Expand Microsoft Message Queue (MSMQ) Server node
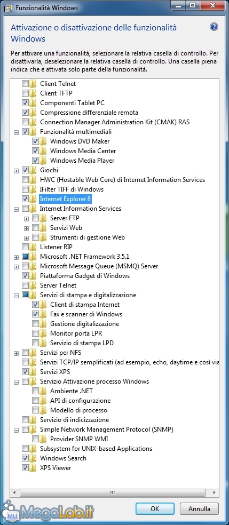 pyautogui.click(x=16, y=267)
